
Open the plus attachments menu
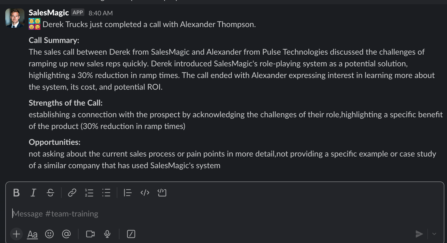16,234
